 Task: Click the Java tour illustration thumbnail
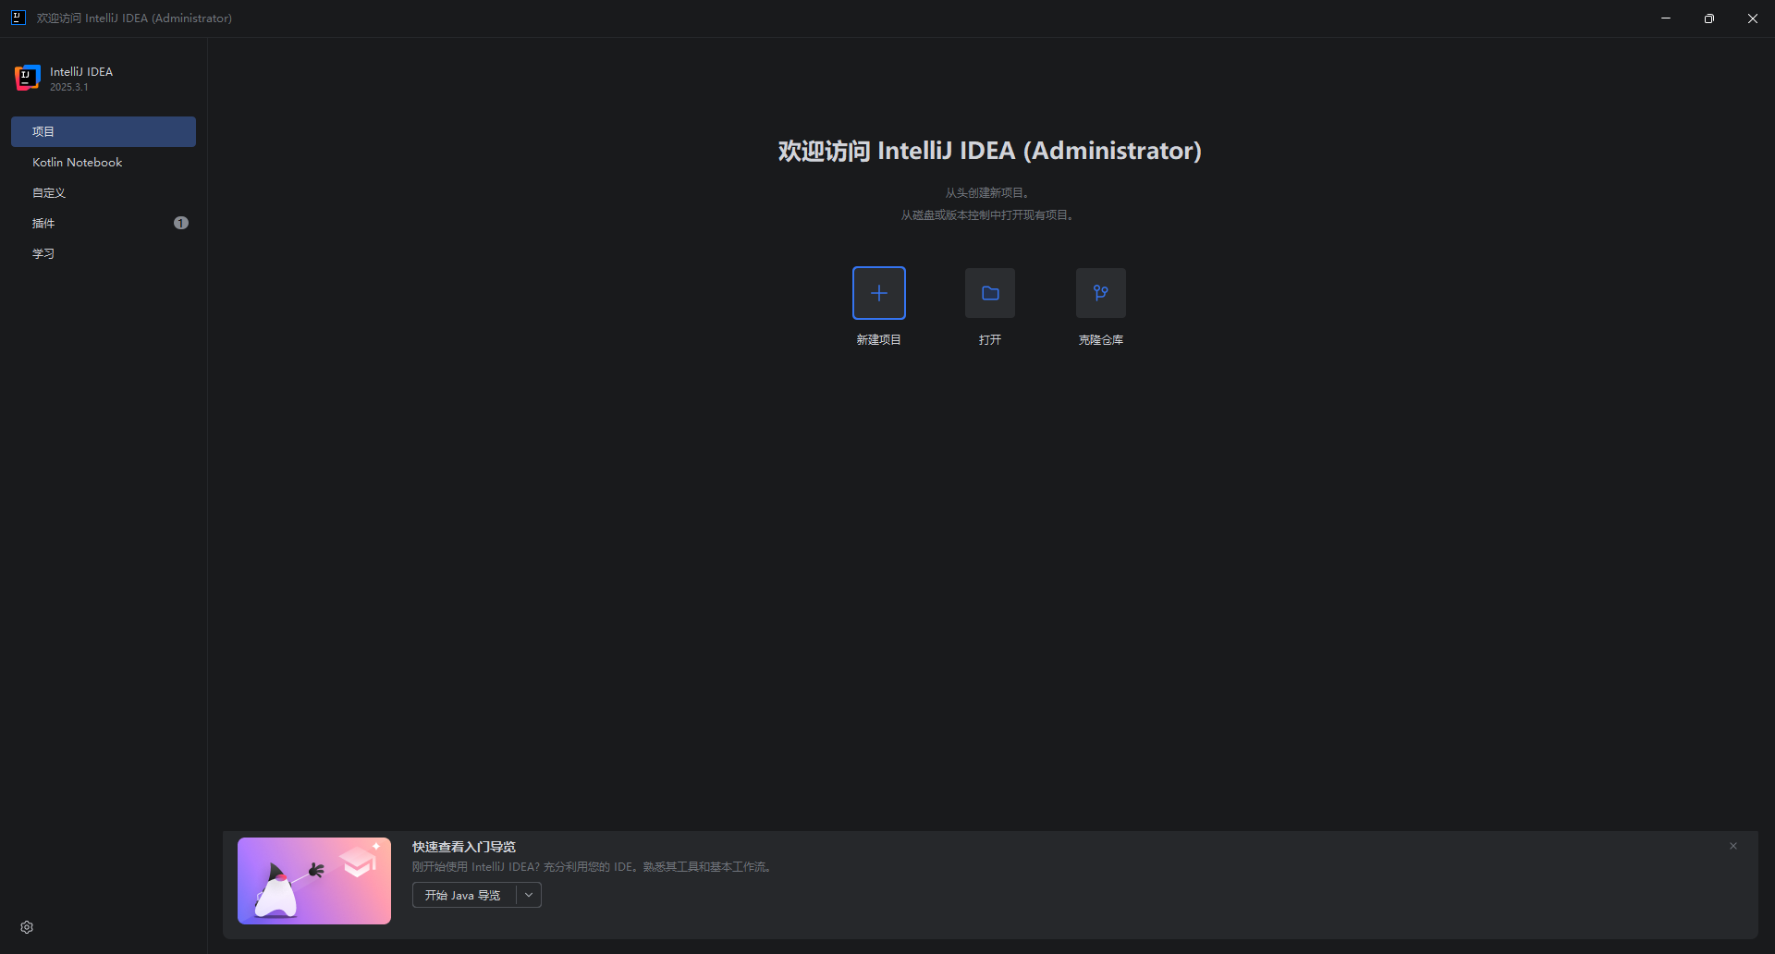(314, 881)
